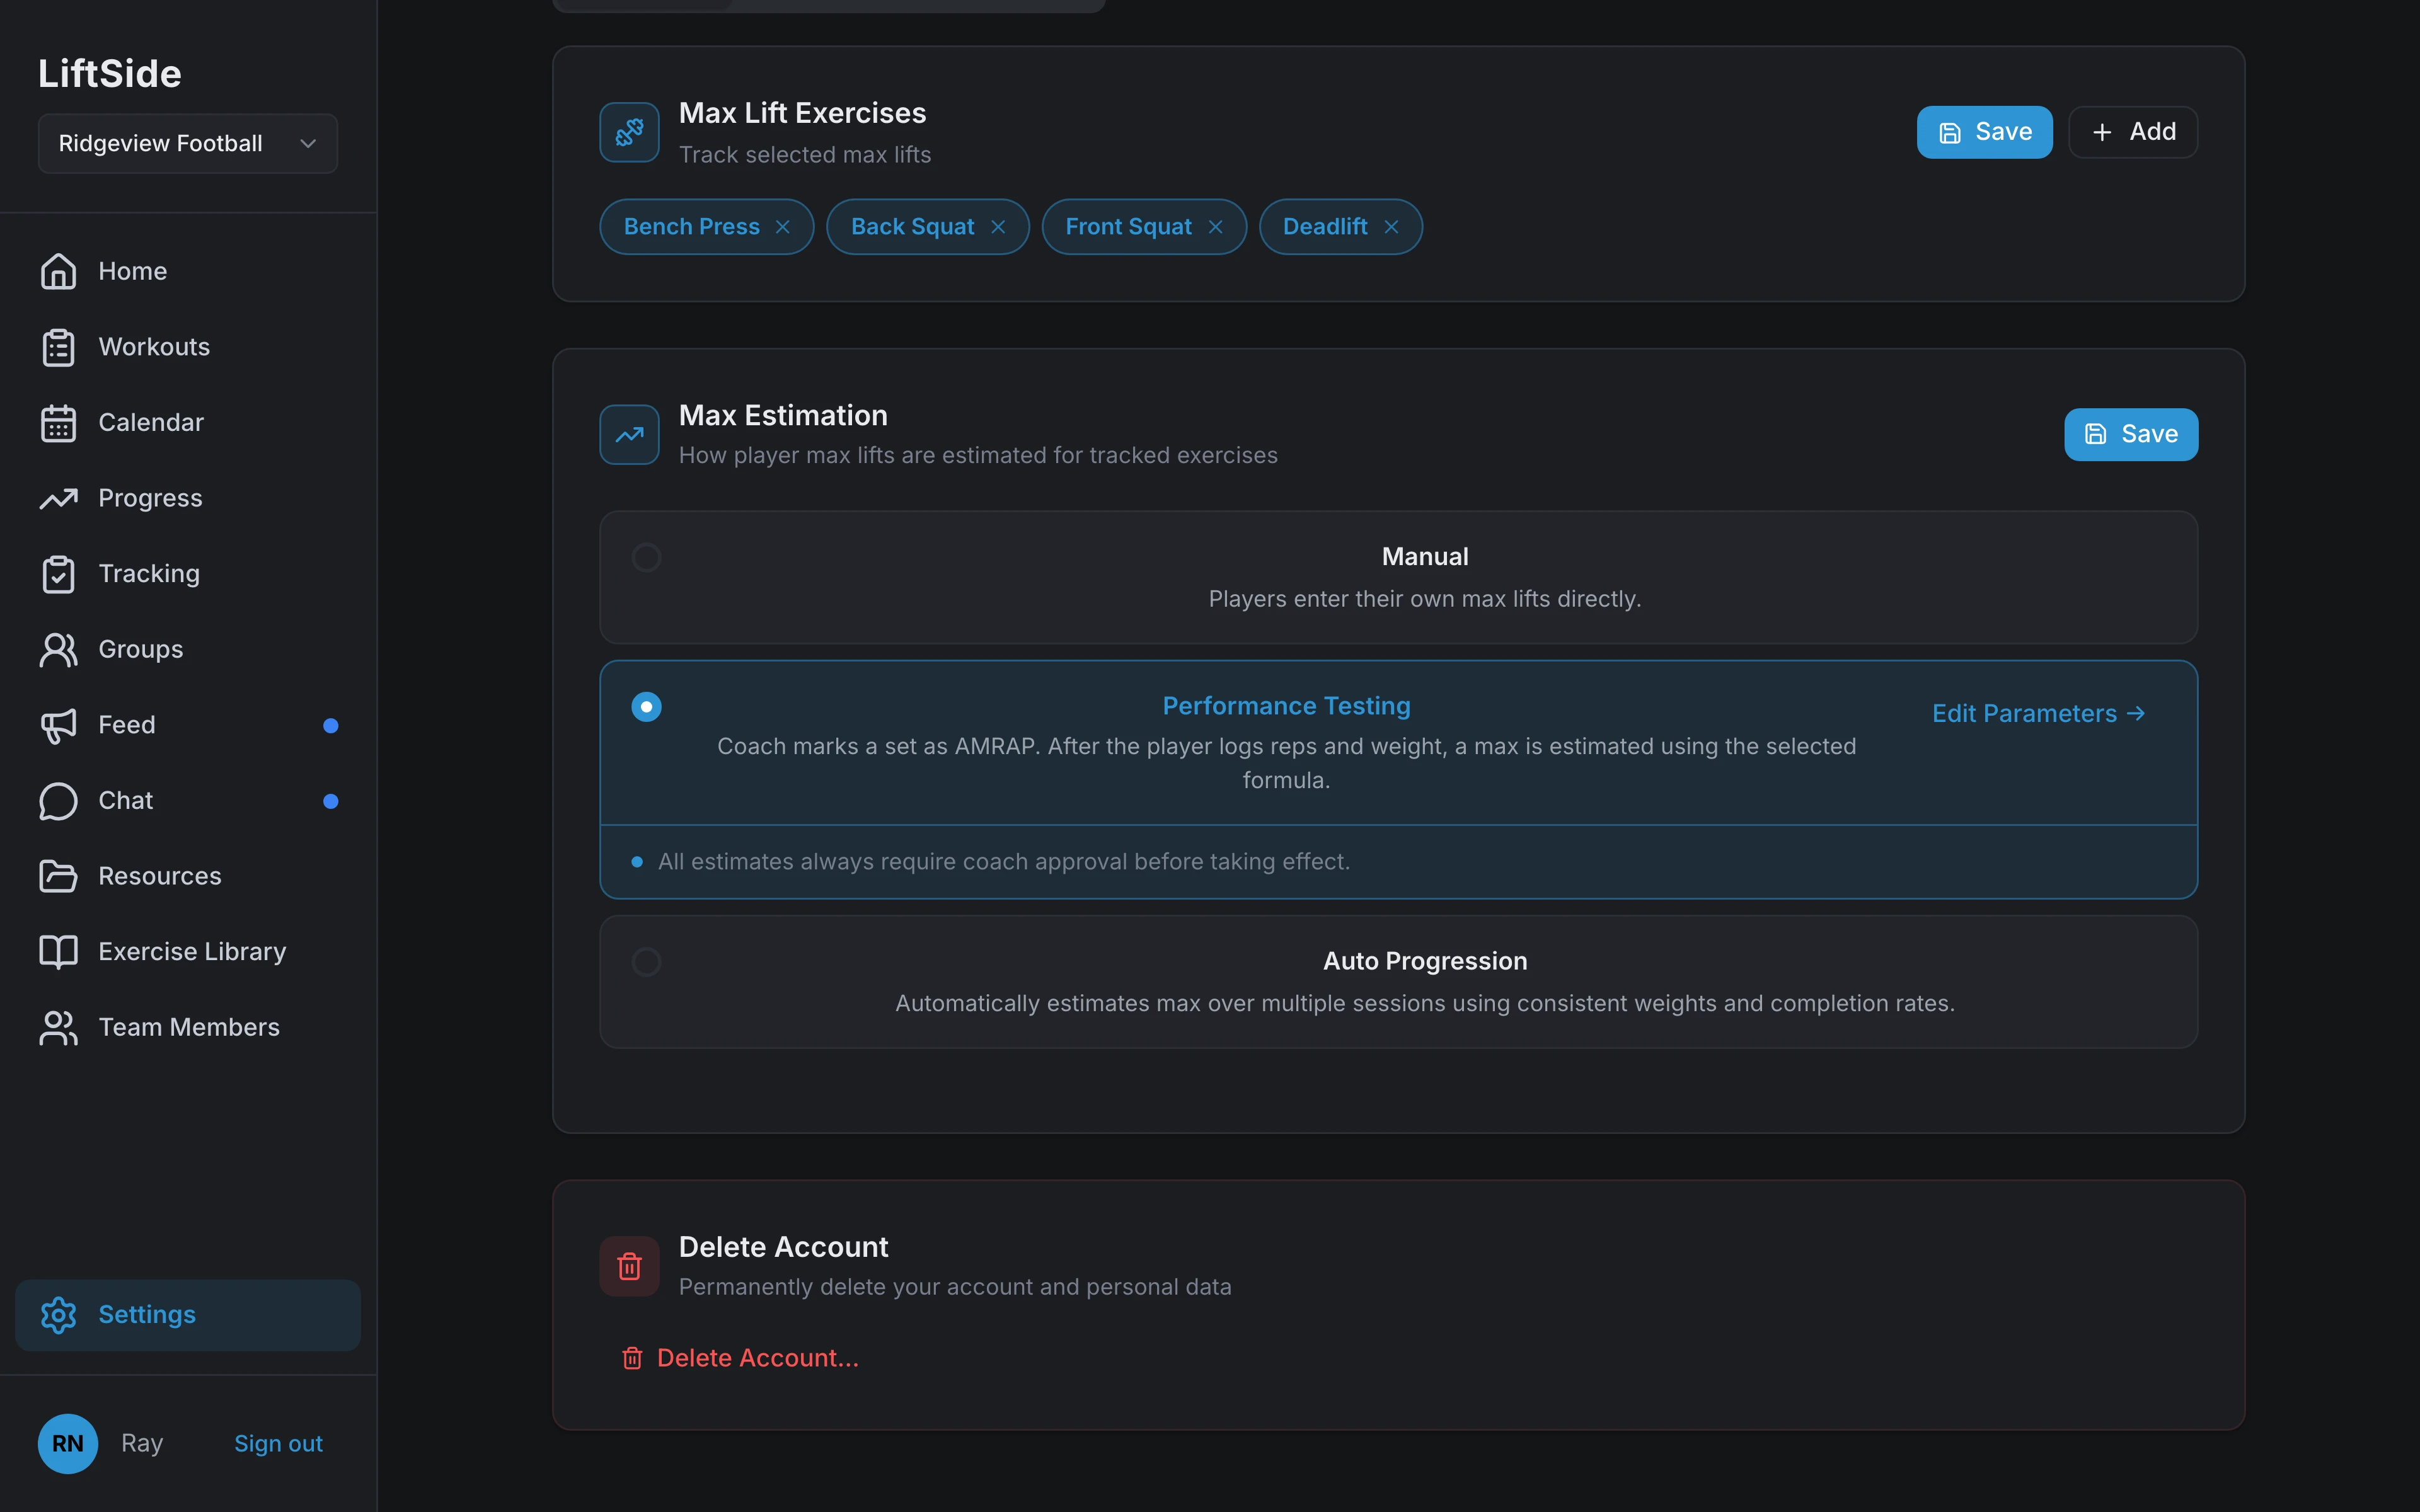
Task: Click the Add exercise button
Action: pos(2133,132)
